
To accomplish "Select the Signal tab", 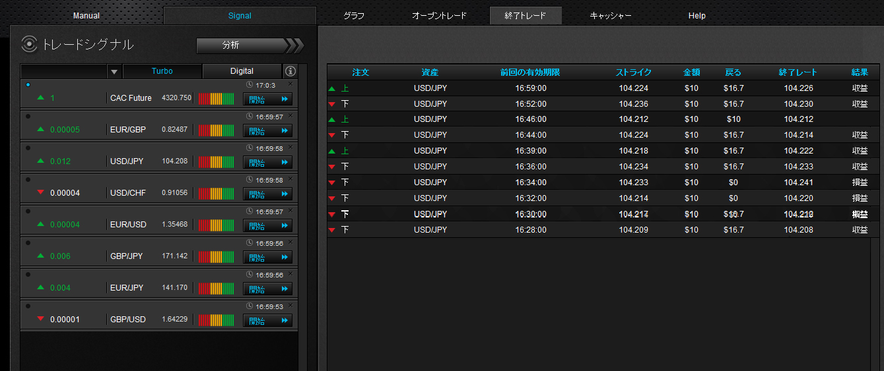I will [x=240, y=16].
